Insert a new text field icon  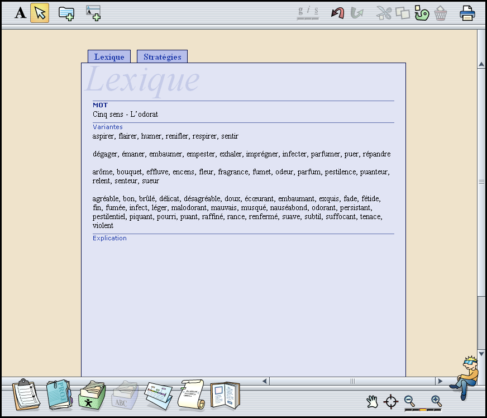pos(93,13)
